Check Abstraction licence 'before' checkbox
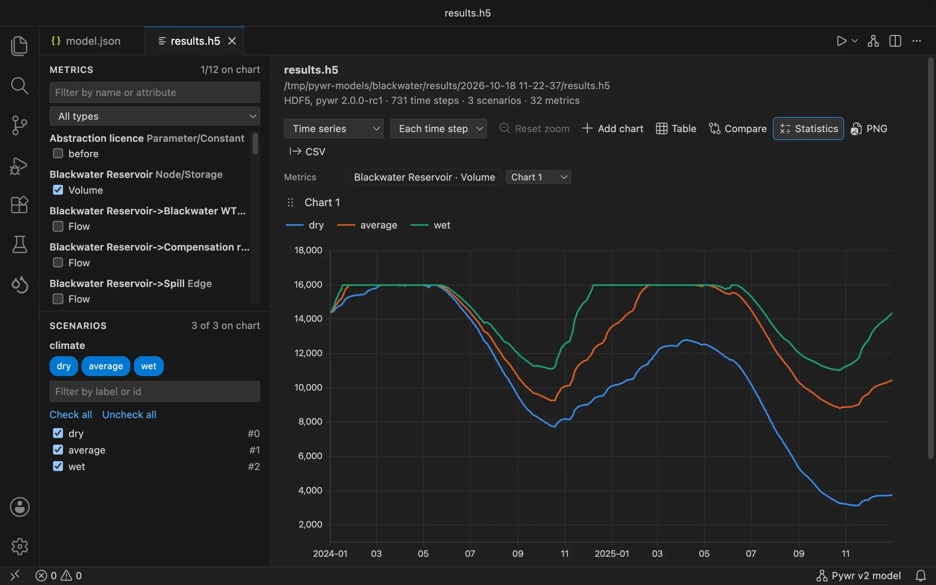 (x=58, y=153)
